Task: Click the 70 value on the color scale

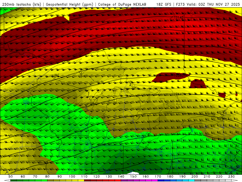Action: click(x=35, y=177)
